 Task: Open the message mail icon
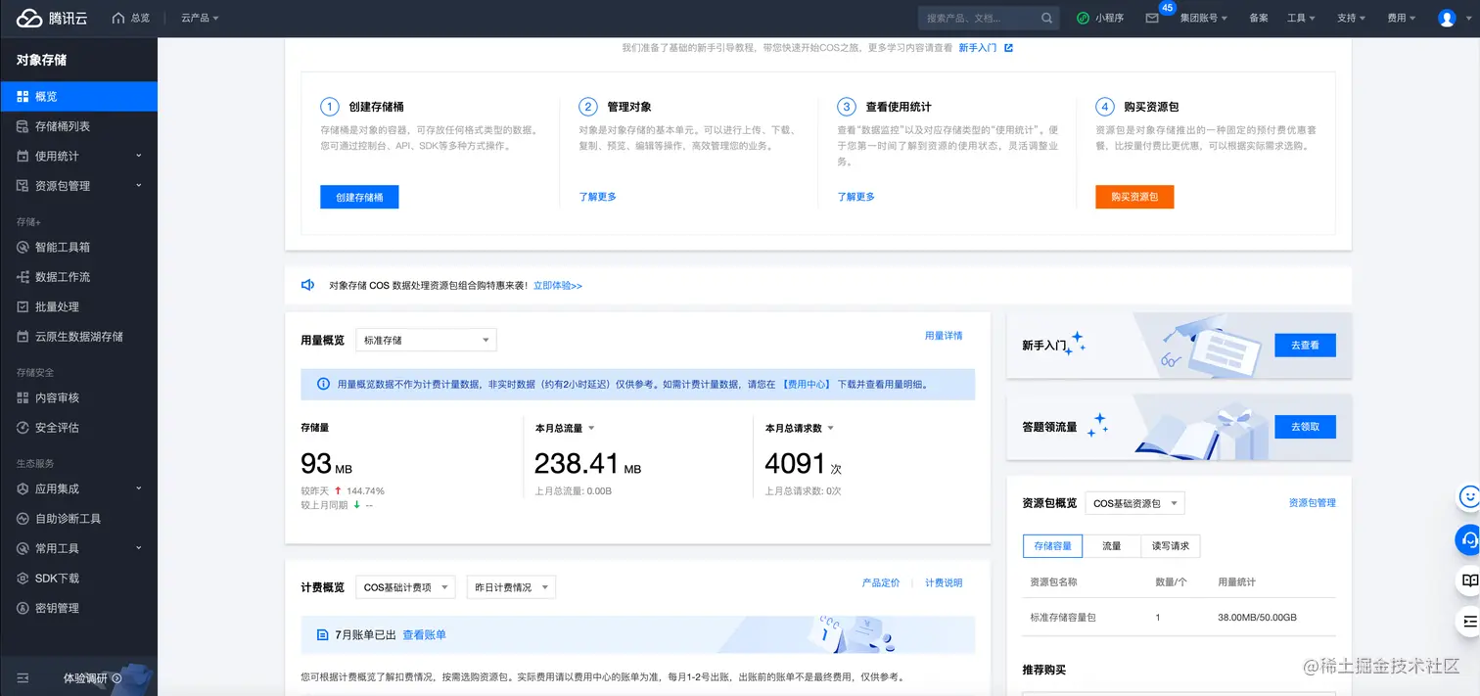pos(1152,18)
